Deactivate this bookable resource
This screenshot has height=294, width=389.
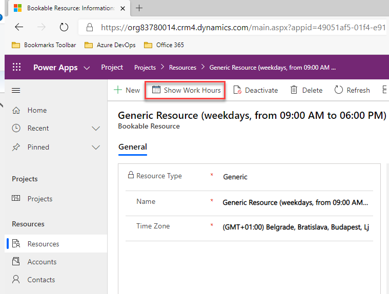point(255,90)
